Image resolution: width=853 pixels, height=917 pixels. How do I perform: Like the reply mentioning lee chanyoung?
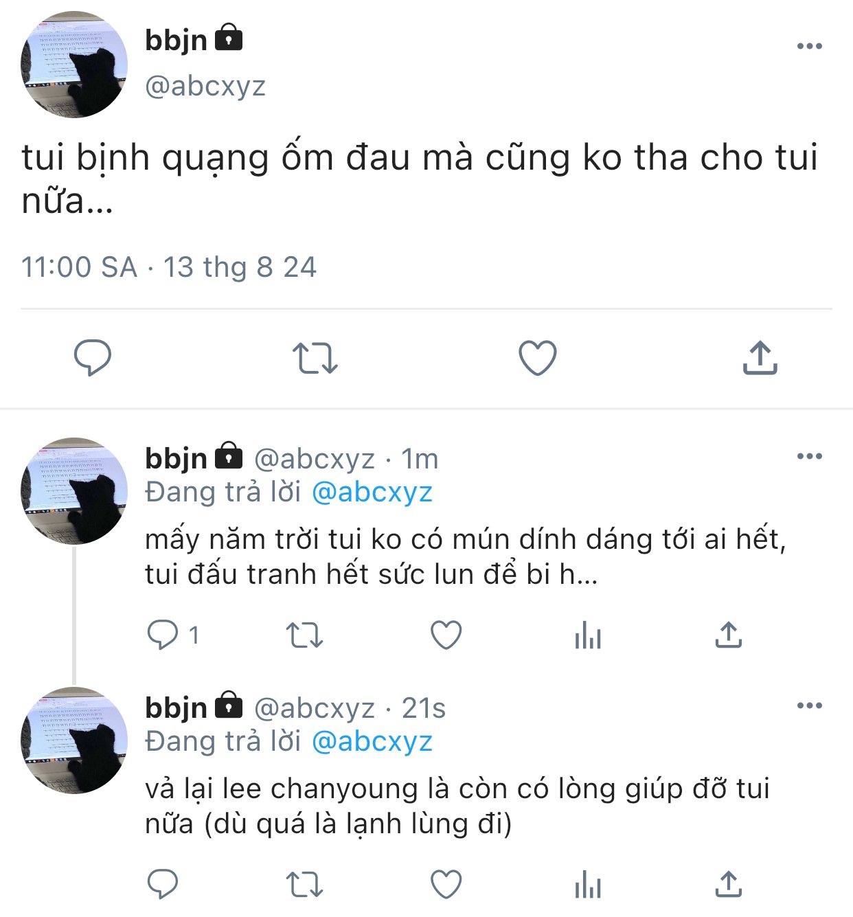click(x=446, y=884)
